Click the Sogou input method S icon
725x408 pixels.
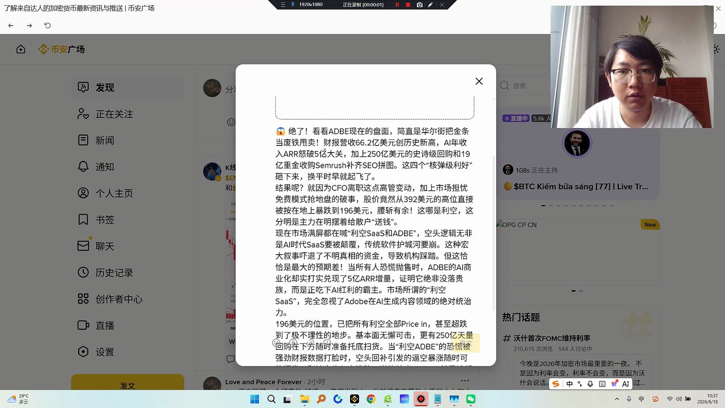(x=556, y=384)
